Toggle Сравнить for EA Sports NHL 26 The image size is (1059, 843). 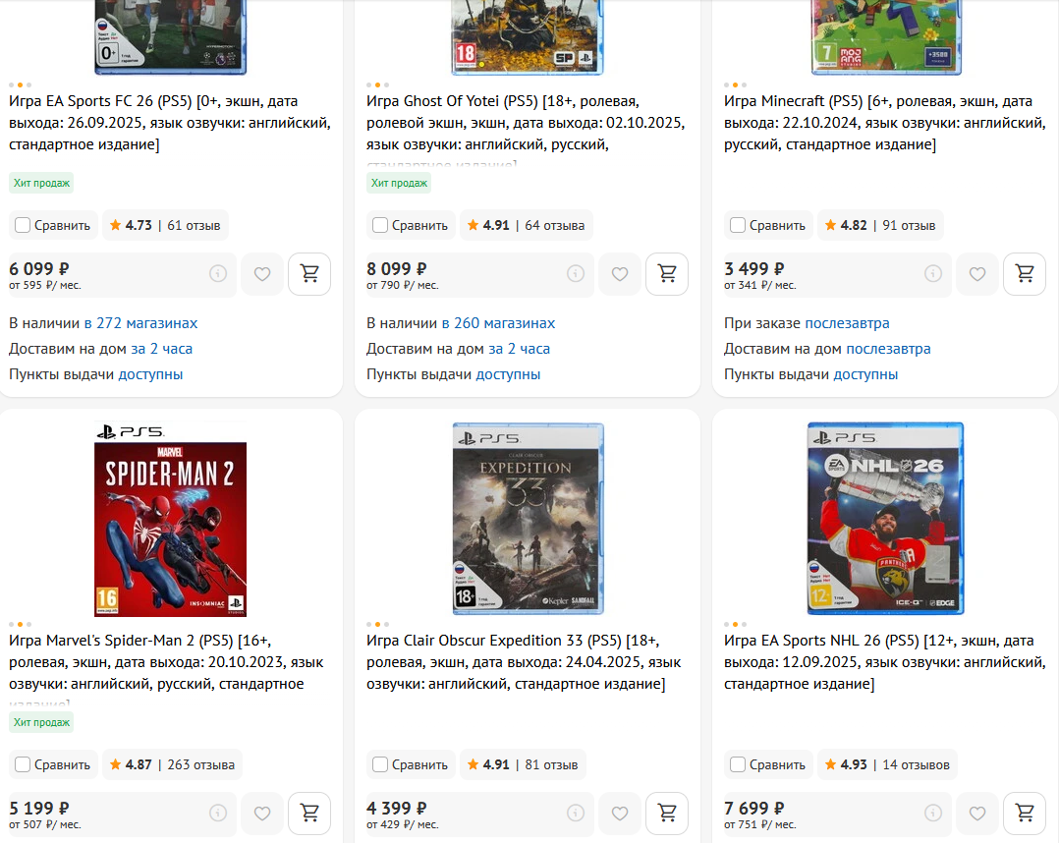pos(738,764)
